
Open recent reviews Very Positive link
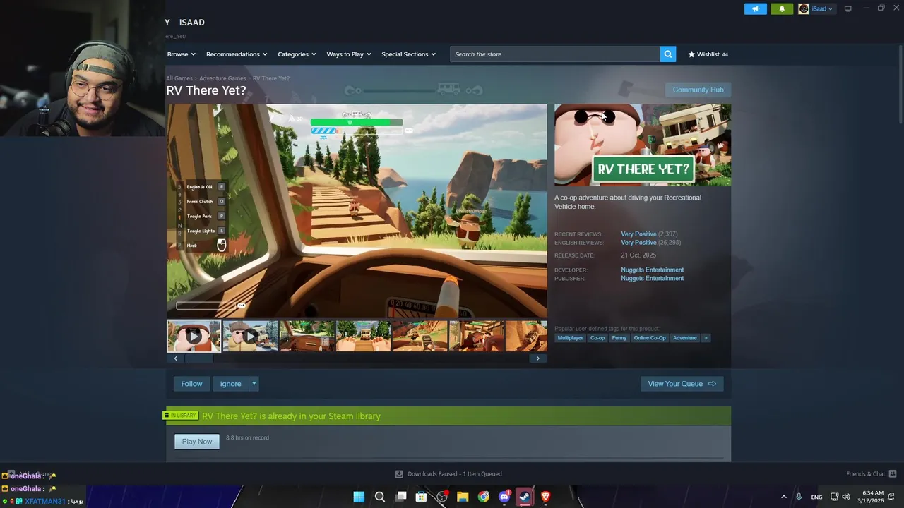pyautogui.click(x=638, y=234)
